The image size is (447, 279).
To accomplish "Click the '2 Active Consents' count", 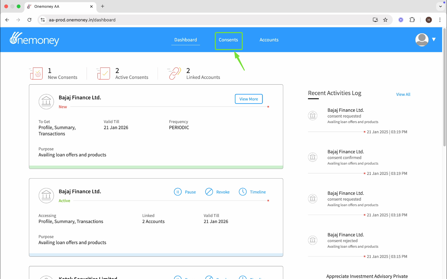I will (132, 74).
